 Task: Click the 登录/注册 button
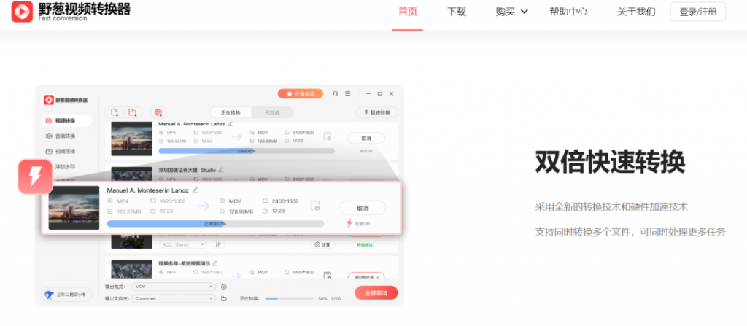[x=698, y=12]
